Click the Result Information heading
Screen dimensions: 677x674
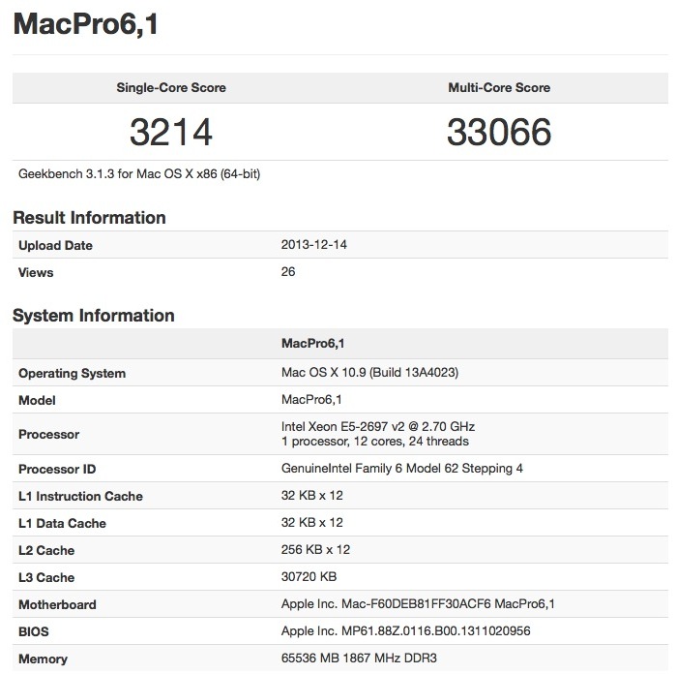(x=89, y=218)
